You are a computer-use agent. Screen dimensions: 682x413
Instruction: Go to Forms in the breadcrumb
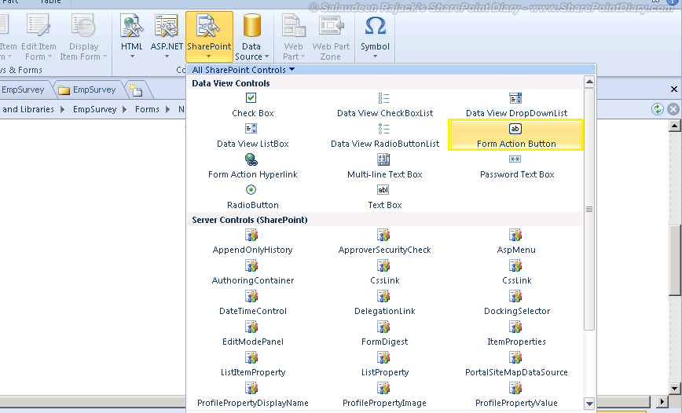tap(147, 109)
